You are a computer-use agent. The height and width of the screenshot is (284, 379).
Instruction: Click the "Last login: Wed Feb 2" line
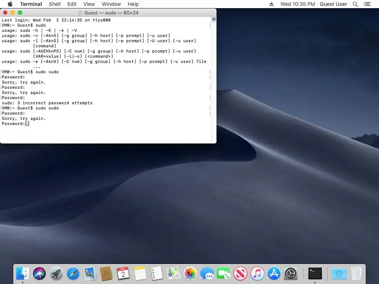click(x=56, y=20)
